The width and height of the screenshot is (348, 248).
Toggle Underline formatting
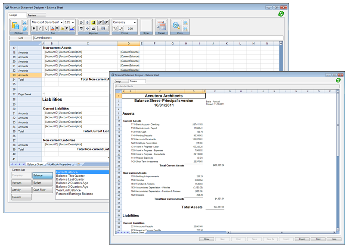click(46, 28)
